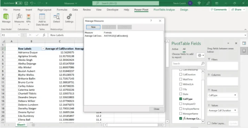Open the KPIs icon in Calculations group
Screen dimensions: 248x128
point(29,16)
